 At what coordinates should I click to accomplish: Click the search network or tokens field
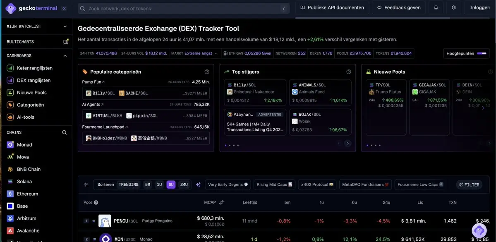coord(184,9)
